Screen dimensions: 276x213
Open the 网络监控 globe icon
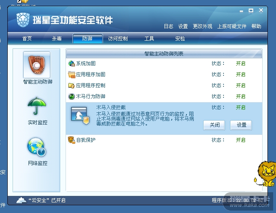37,147
